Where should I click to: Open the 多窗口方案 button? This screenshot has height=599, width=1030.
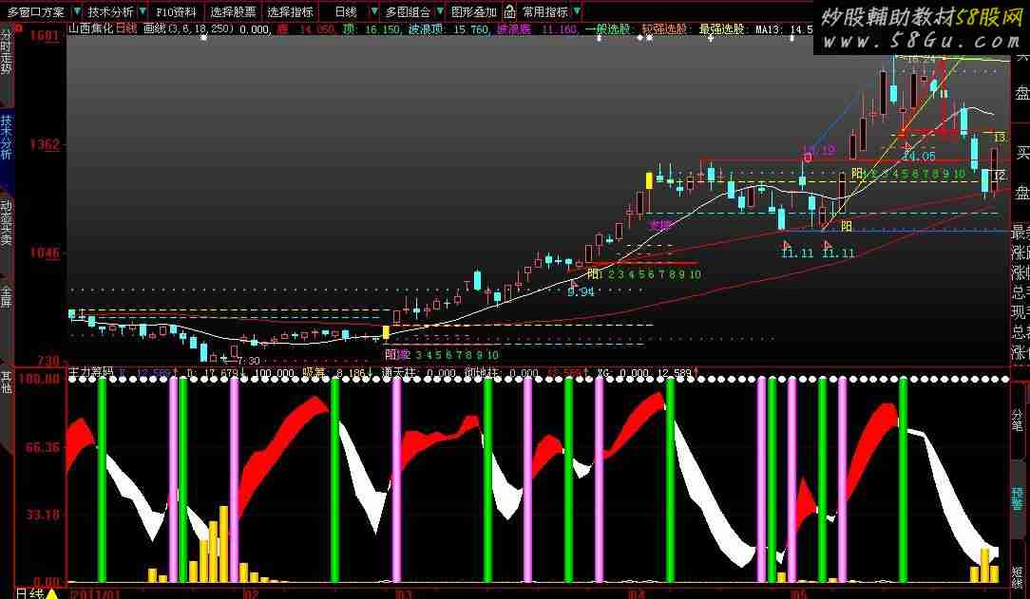click(36, 11)
